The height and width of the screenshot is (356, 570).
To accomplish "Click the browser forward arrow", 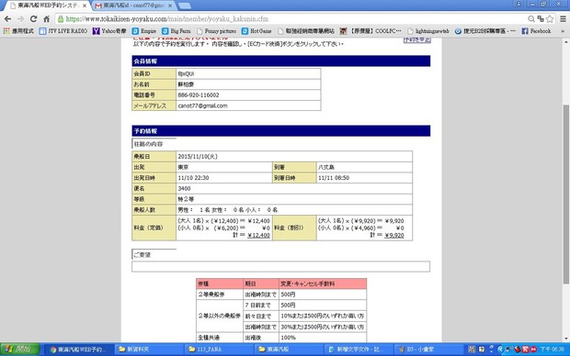I will point(21,19).
